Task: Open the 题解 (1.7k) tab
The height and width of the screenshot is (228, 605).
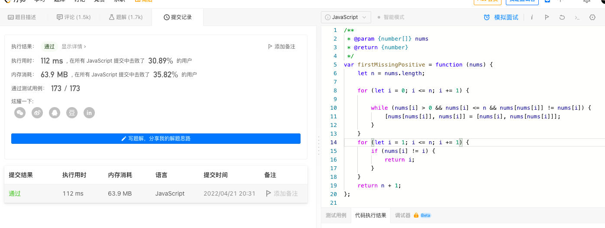Action: tap(126, 17)
